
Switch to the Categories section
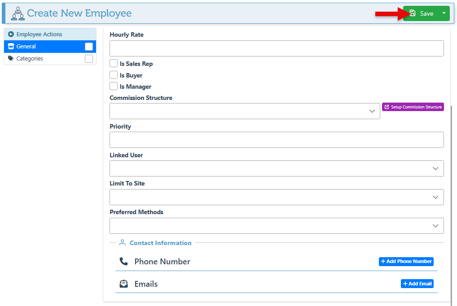pos(45,59)
